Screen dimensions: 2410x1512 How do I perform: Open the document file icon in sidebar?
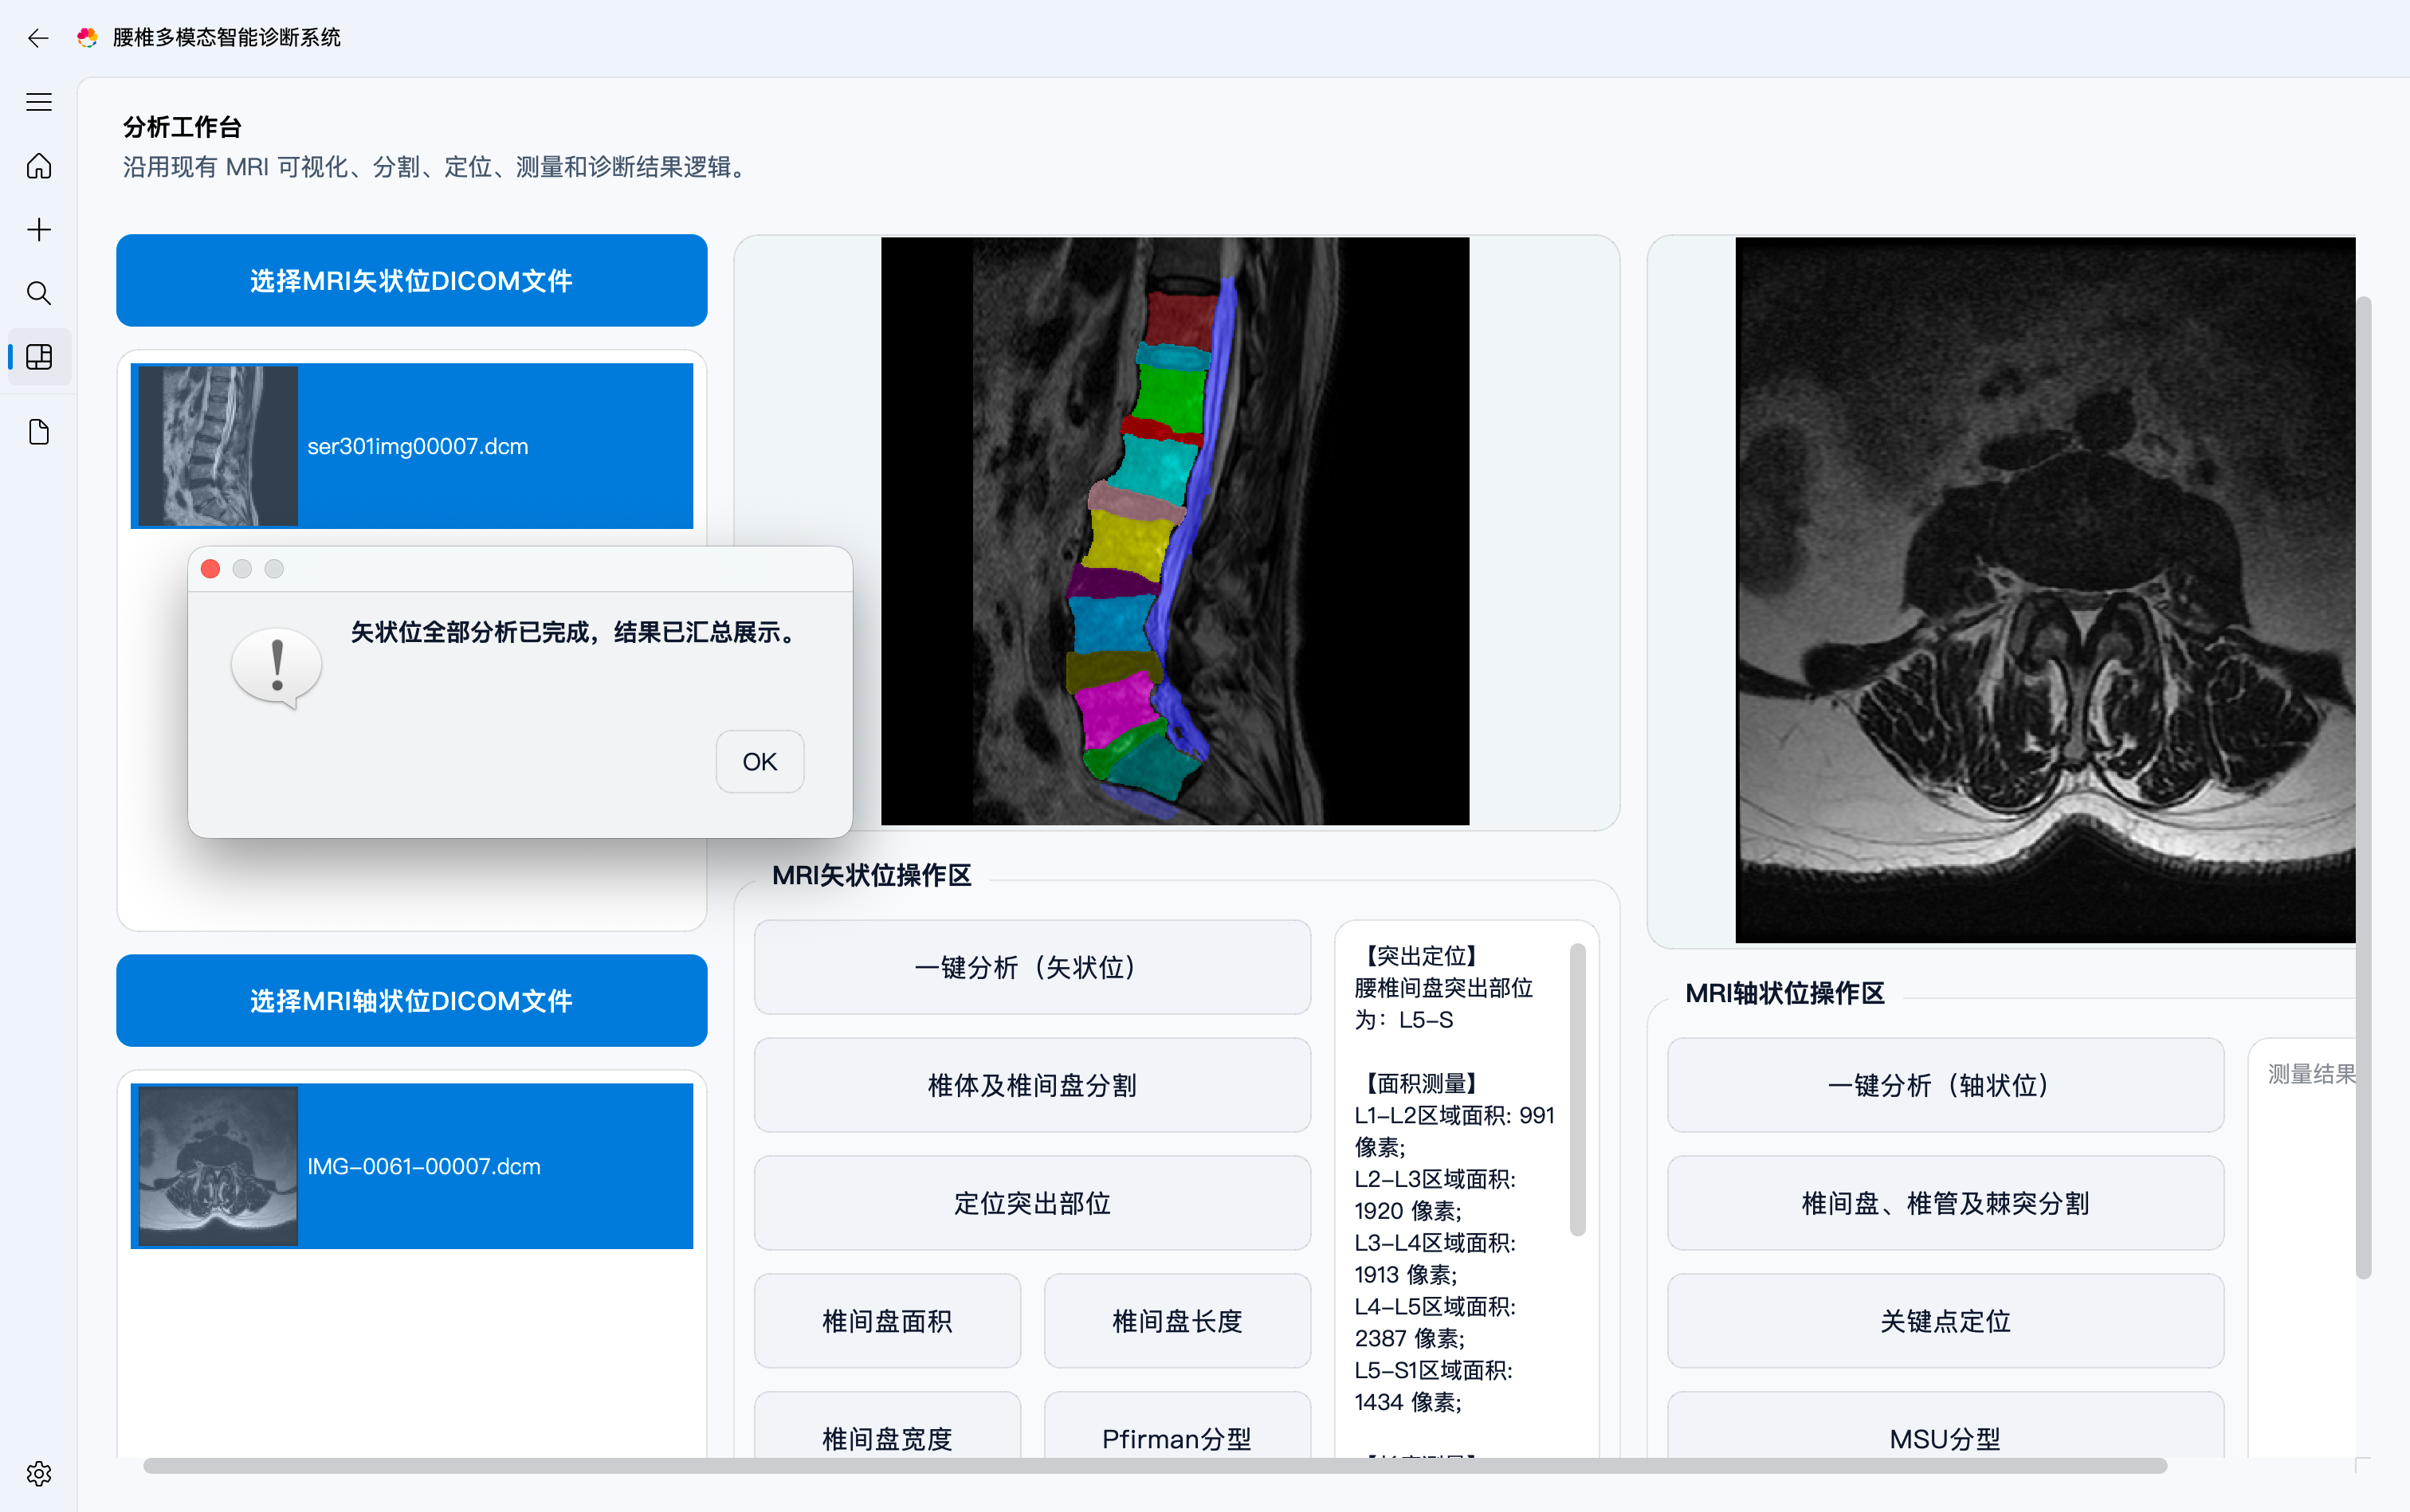pos(39,432)
